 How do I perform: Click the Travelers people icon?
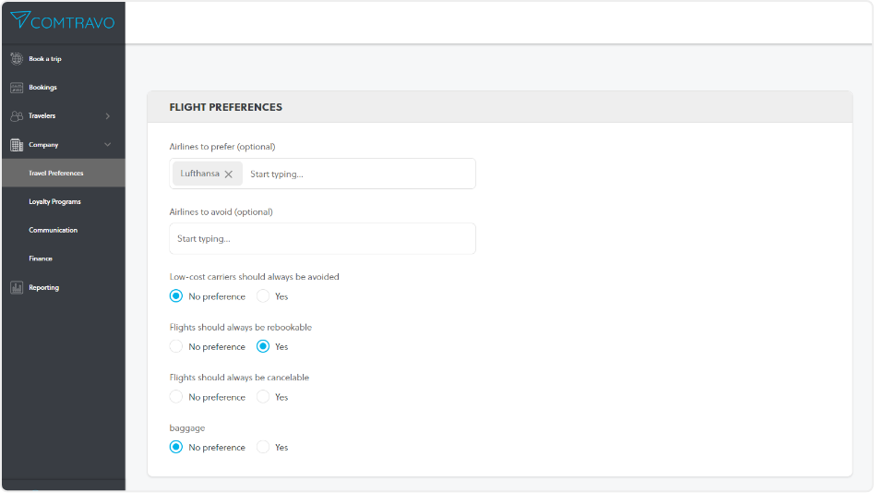click(17, 116)
